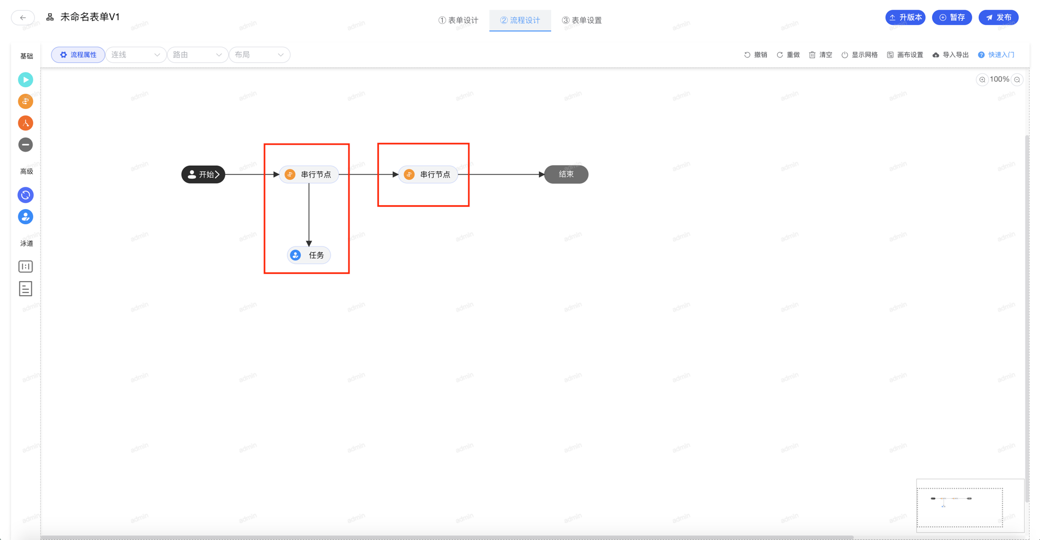The height and width of the screenshot is (540, 1040).
Task: Open the 流程属性 settings button
Action: point(78,55)
